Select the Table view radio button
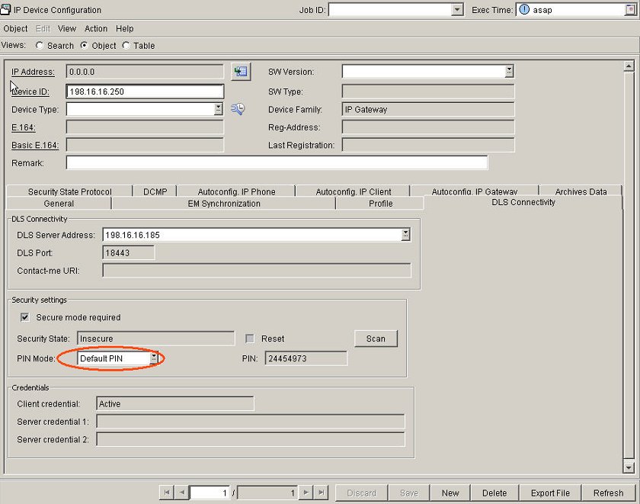Viewport: 640px width, 504px height. point(126,45)
